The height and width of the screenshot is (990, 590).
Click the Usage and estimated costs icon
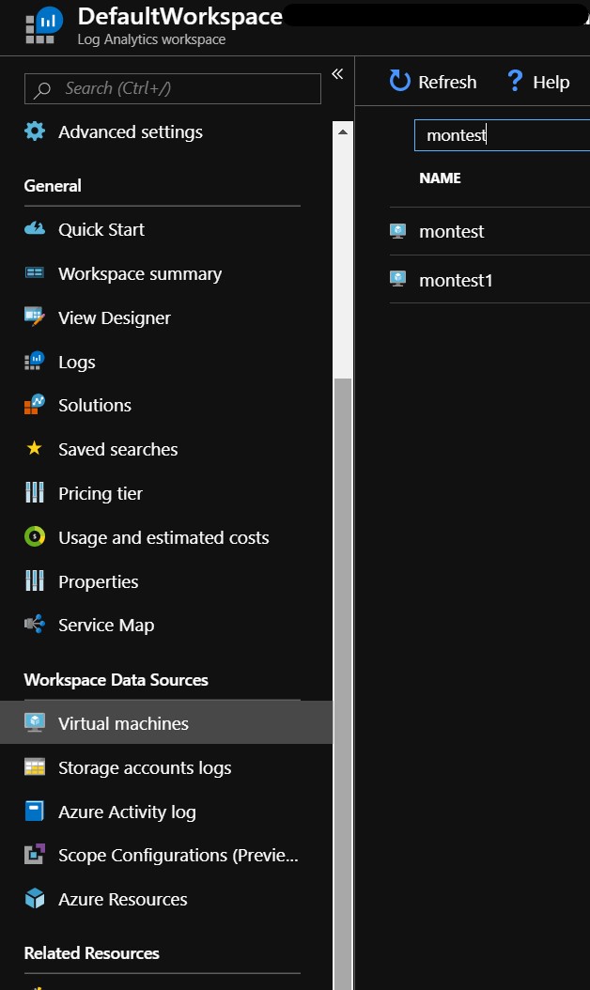click(35, 536)
